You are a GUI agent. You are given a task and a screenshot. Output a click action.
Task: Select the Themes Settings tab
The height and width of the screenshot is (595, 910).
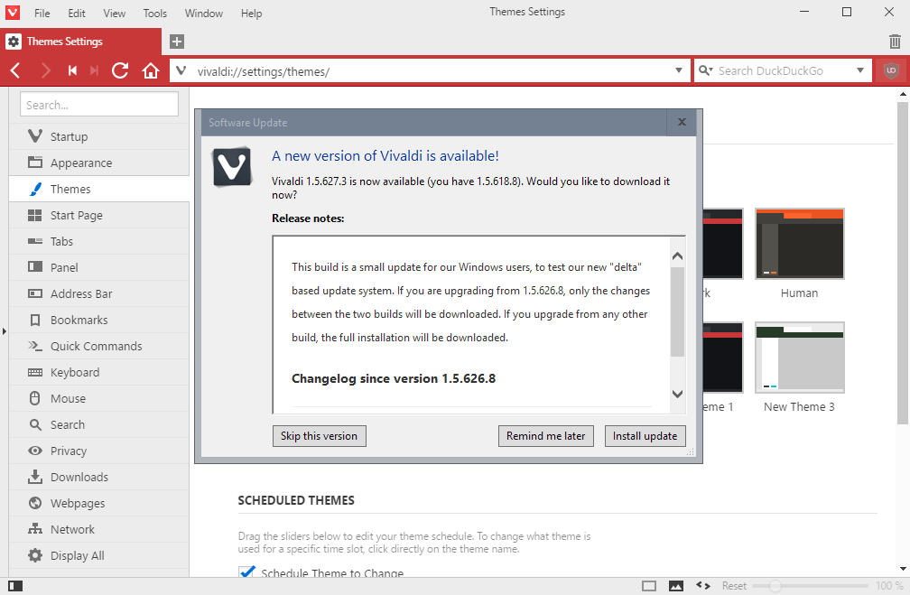[x=80, y=42]
